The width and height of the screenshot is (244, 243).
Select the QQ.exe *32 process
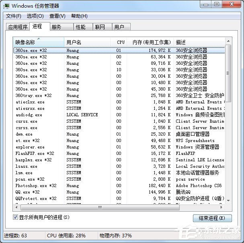click(x=119, y=192)
